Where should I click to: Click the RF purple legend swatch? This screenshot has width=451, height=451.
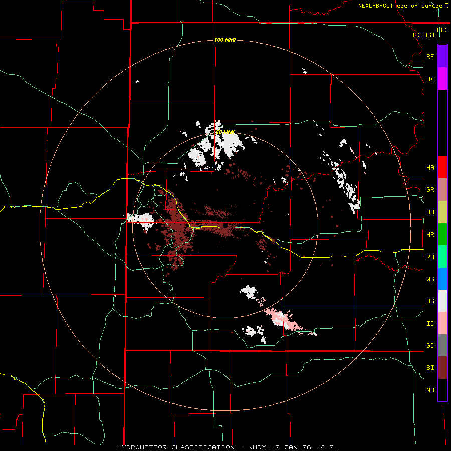click(442, 56)
